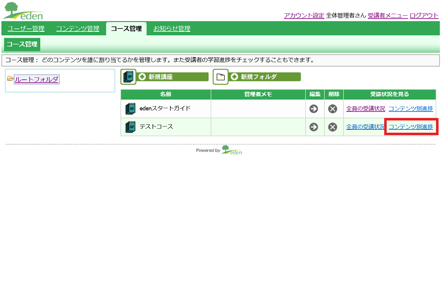
Task: View 全員の受講状況 for テストコース
Action: 365,127
